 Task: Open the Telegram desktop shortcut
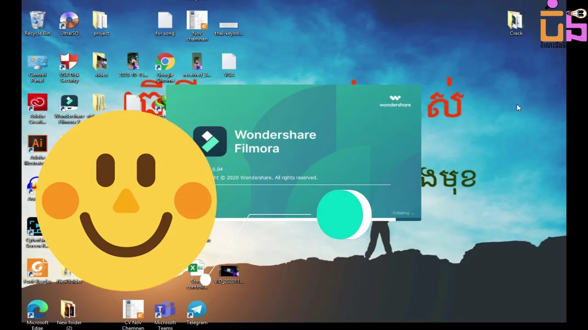pyautogui.click(x=197, y=313)
